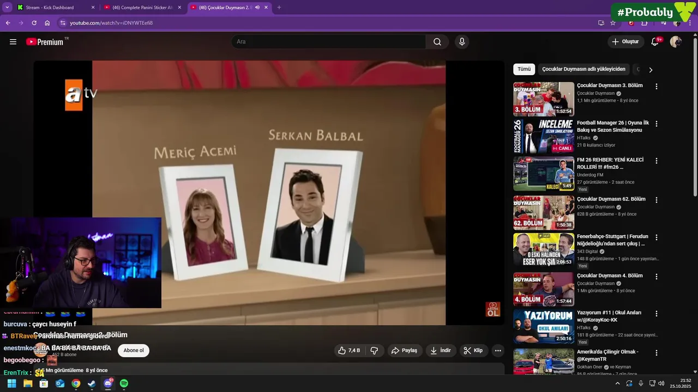Image resolution: width=698 pixels, height=392 pixels.
Task: Open options for Çocuklar Duymasın 4. Bölüm
Action: coord(657,277)
